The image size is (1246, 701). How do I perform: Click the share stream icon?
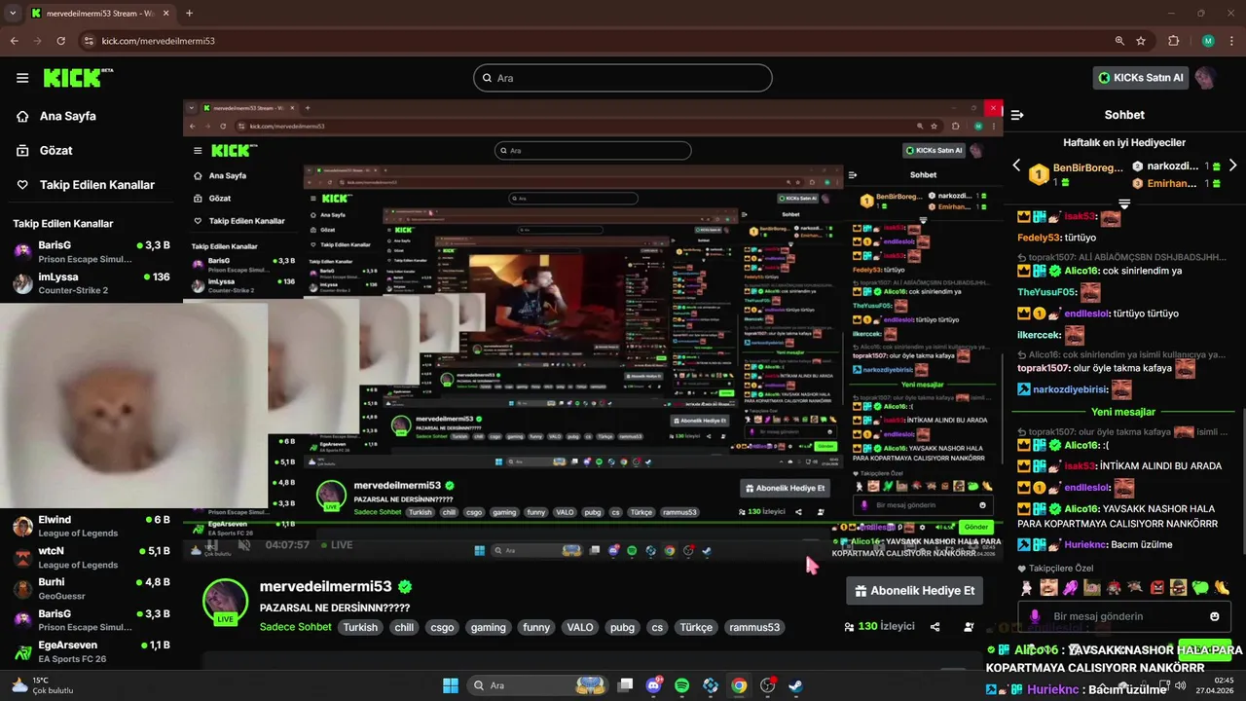(x=934, y=627)
